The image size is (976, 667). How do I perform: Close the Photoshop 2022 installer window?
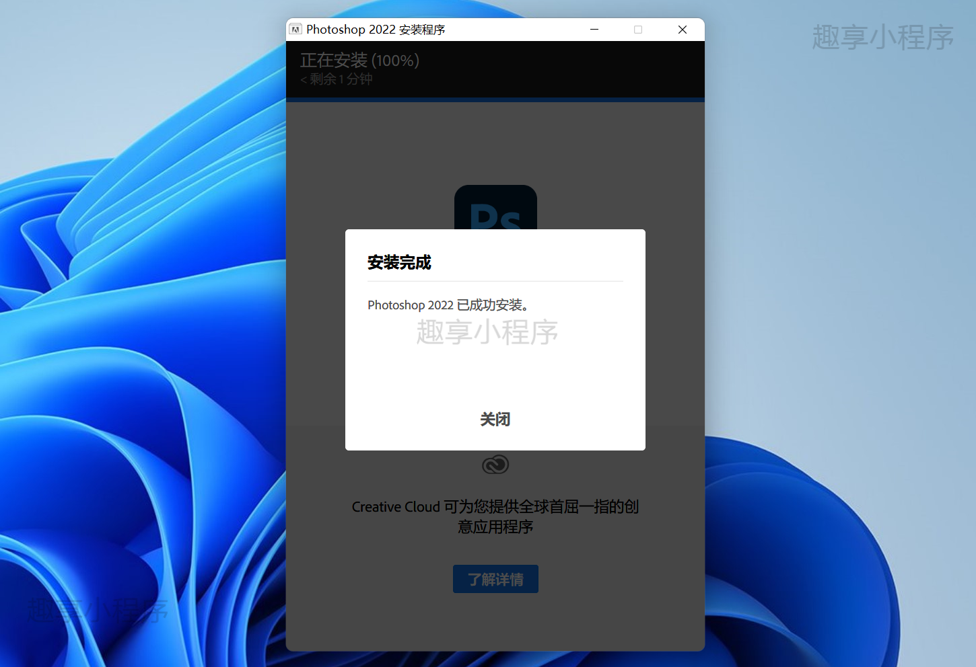pyautogui.click(x=683, y=30)
